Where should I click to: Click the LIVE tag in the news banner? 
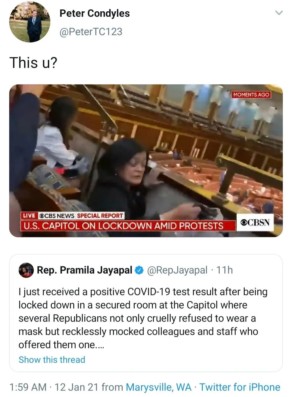29,216
